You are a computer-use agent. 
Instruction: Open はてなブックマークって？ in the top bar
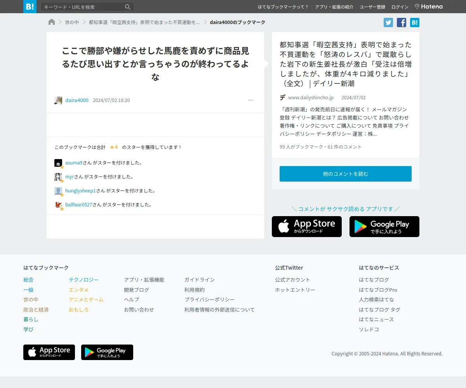283,7
